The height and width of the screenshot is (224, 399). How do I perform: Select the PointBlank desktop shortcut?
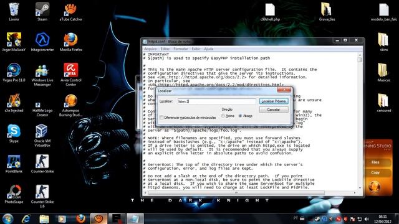[14, 164]
